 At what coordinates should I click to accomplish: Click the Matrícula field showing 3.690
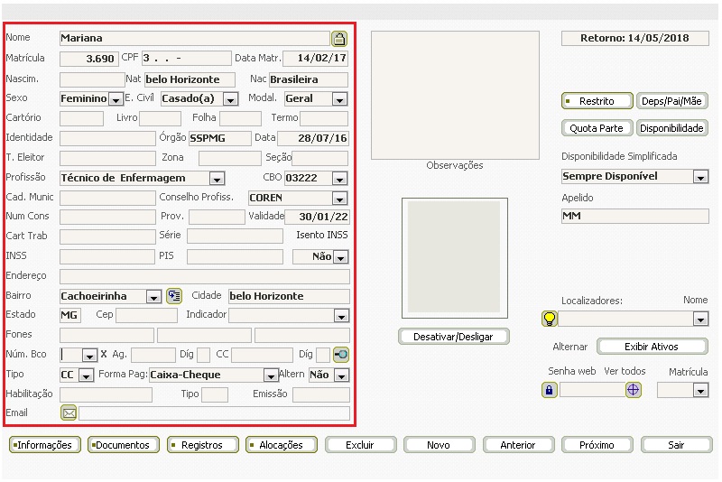pyautogui.click(x=88, y=59)
